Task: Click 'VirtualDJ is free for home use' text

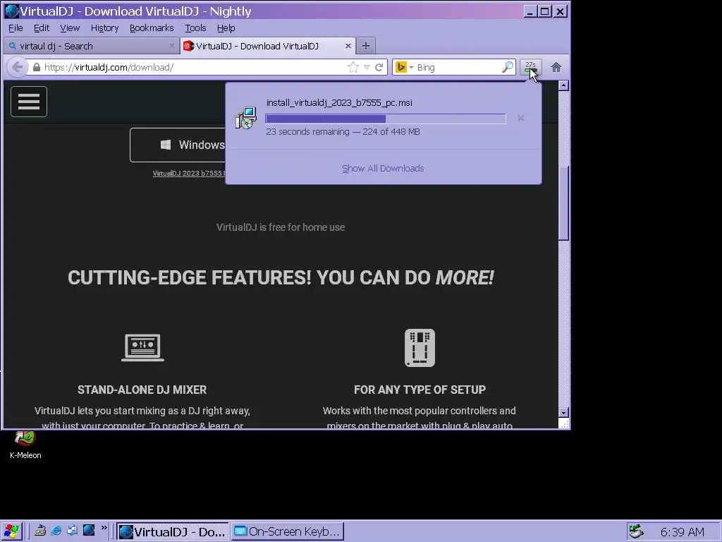Action: click(281, 227)
